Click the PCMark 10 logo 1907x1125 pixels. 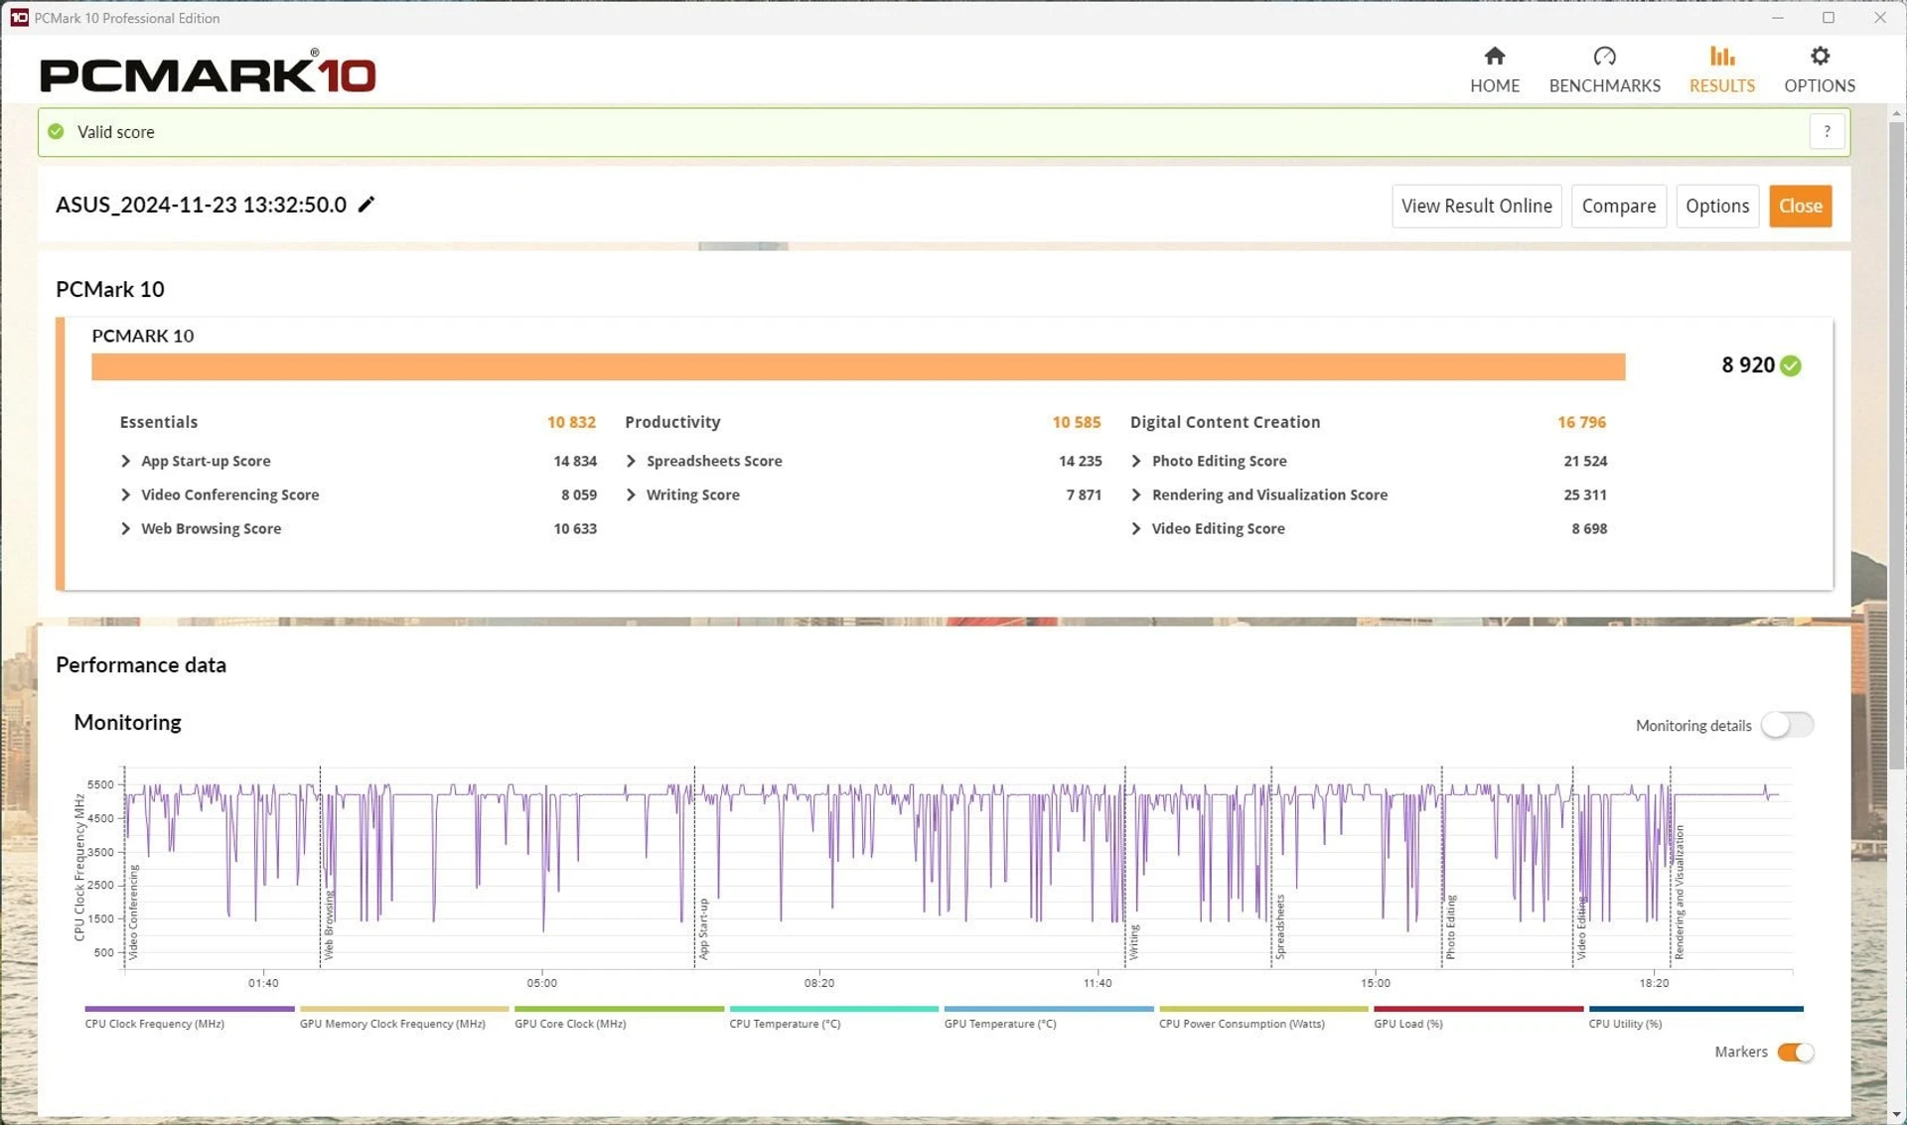click(208, 72)
